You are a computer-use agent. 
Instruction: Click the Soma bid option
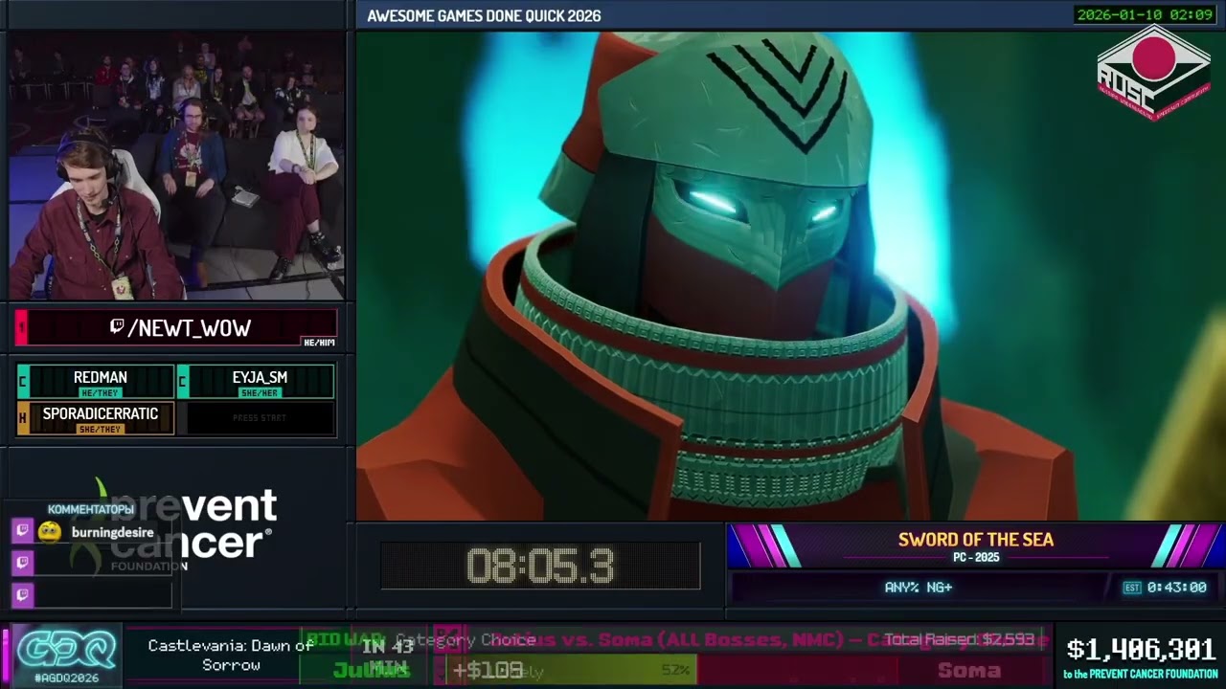969,670
